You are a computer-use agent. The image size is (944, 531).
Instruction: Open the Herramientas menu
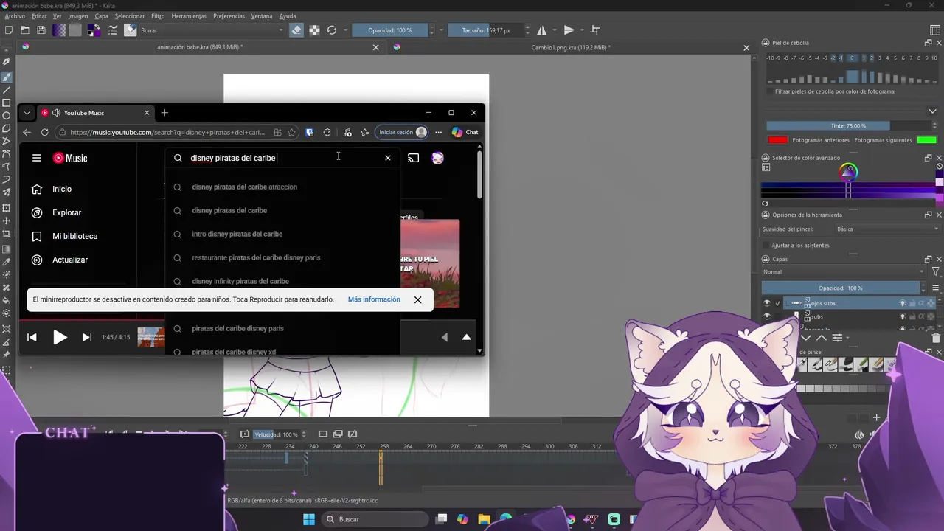point(189,16)
